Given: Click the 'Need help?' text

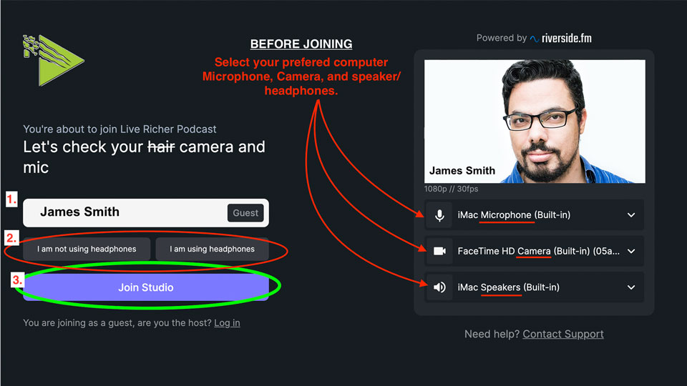Looking at the screenshot, I should point(492,334).
